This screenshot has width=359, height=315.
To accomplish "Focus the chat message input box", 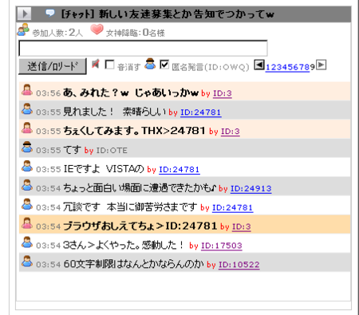I will (x=143, y=48).
